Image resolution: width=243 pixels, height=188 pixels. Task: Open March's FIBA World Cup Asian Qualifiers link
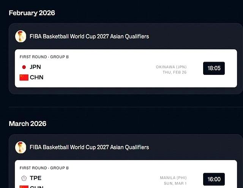click(x=89, y=147)
